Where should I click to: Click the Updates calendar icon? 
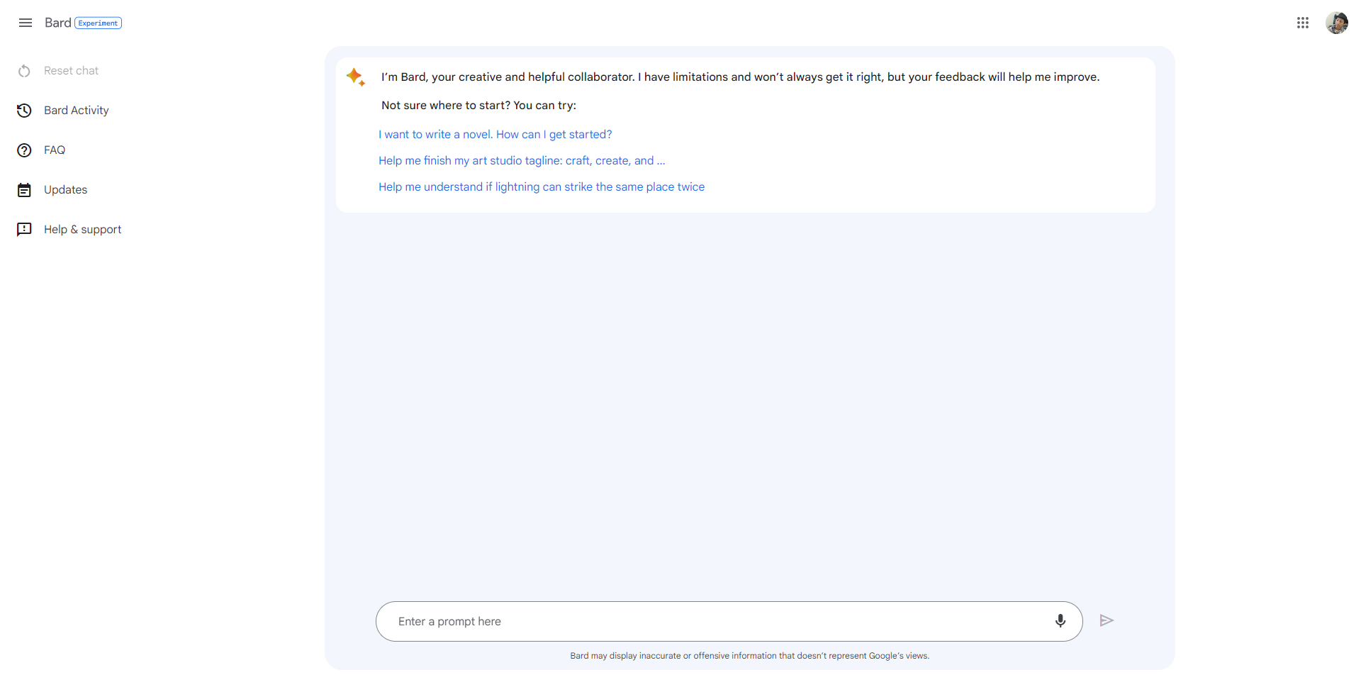(24, 190)
